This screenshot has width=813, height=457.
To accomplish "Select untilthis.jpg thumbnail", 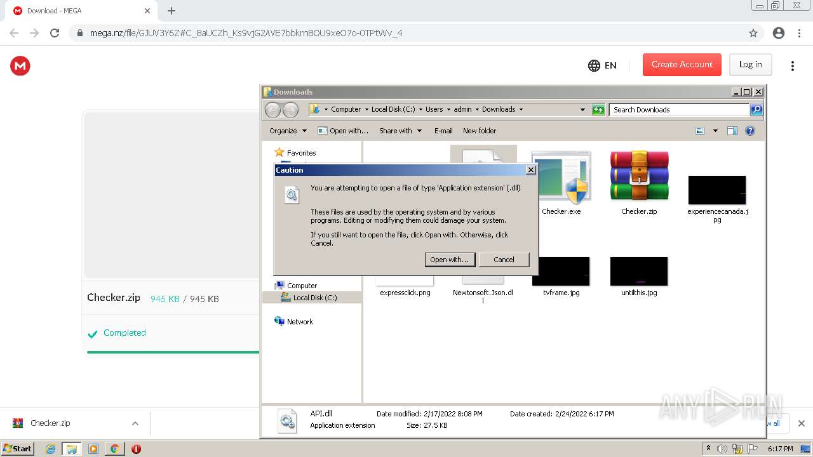I will [639, 271].
